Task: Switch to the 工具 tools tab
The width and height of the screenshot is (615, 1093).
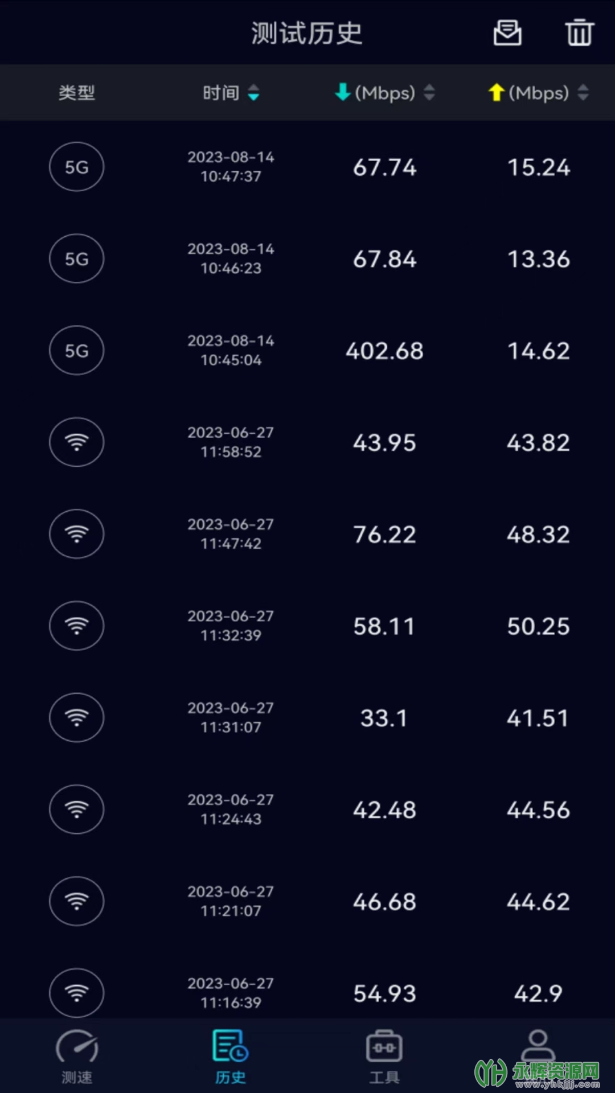Action: click(x=384, y=1057)
